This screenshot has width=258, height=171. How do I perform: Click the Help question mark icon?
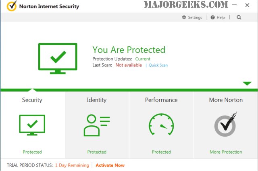(212, 18)
